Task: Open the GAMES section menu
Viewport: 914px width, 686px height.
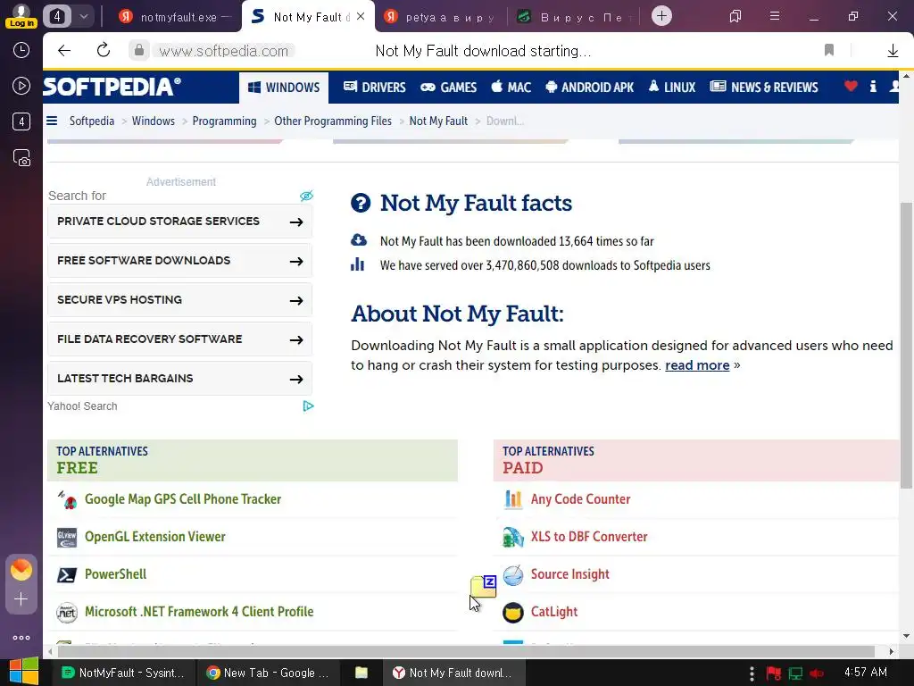Action: [x=449, y=88]
